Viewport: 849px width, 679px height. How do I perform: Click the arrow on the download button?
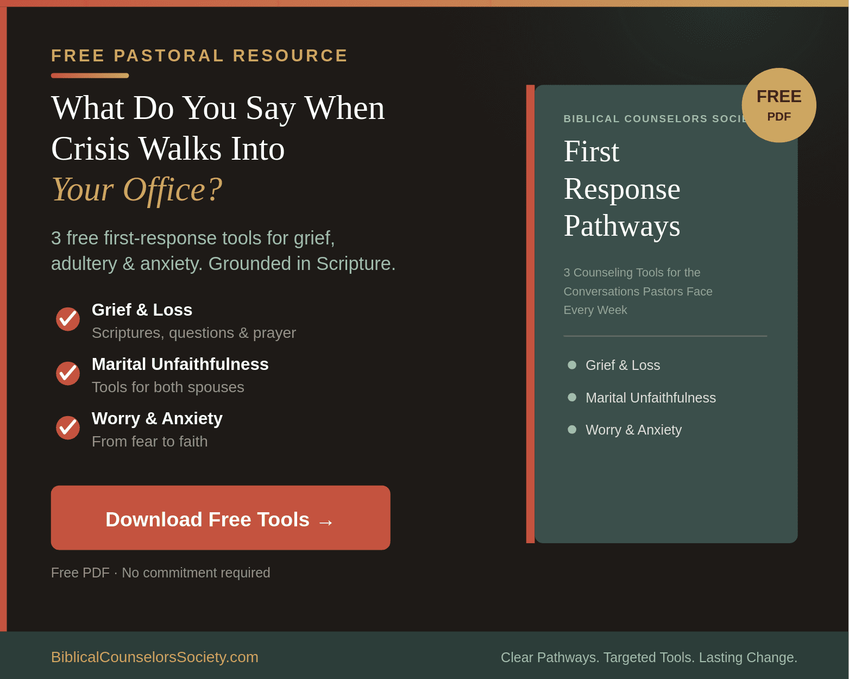pos(326,522)
